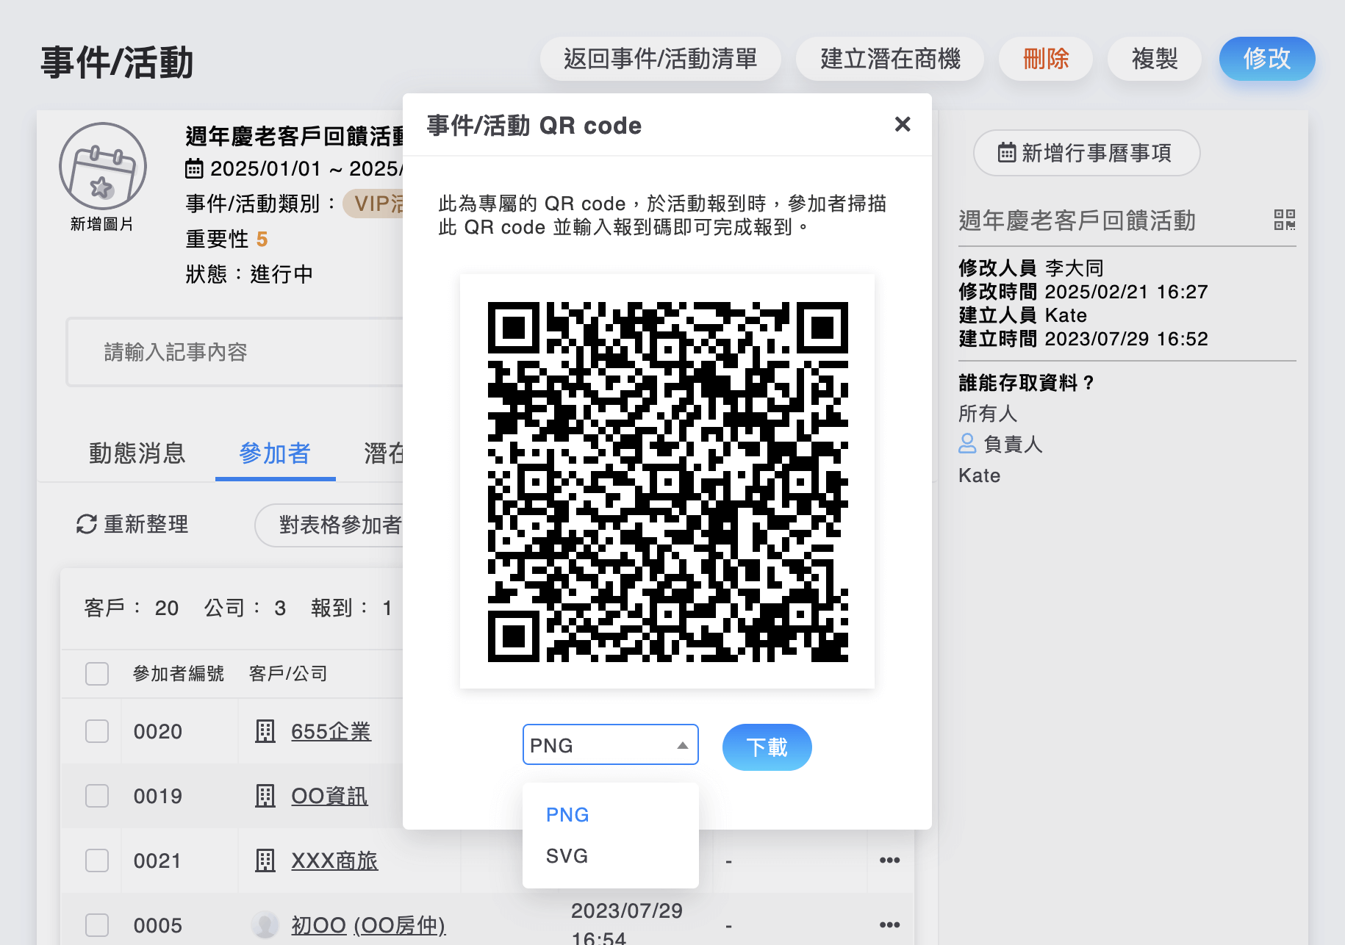Click company icon for XXX商旅
Viewport: 1345px width, 945px height.
[x=265, y=860]
